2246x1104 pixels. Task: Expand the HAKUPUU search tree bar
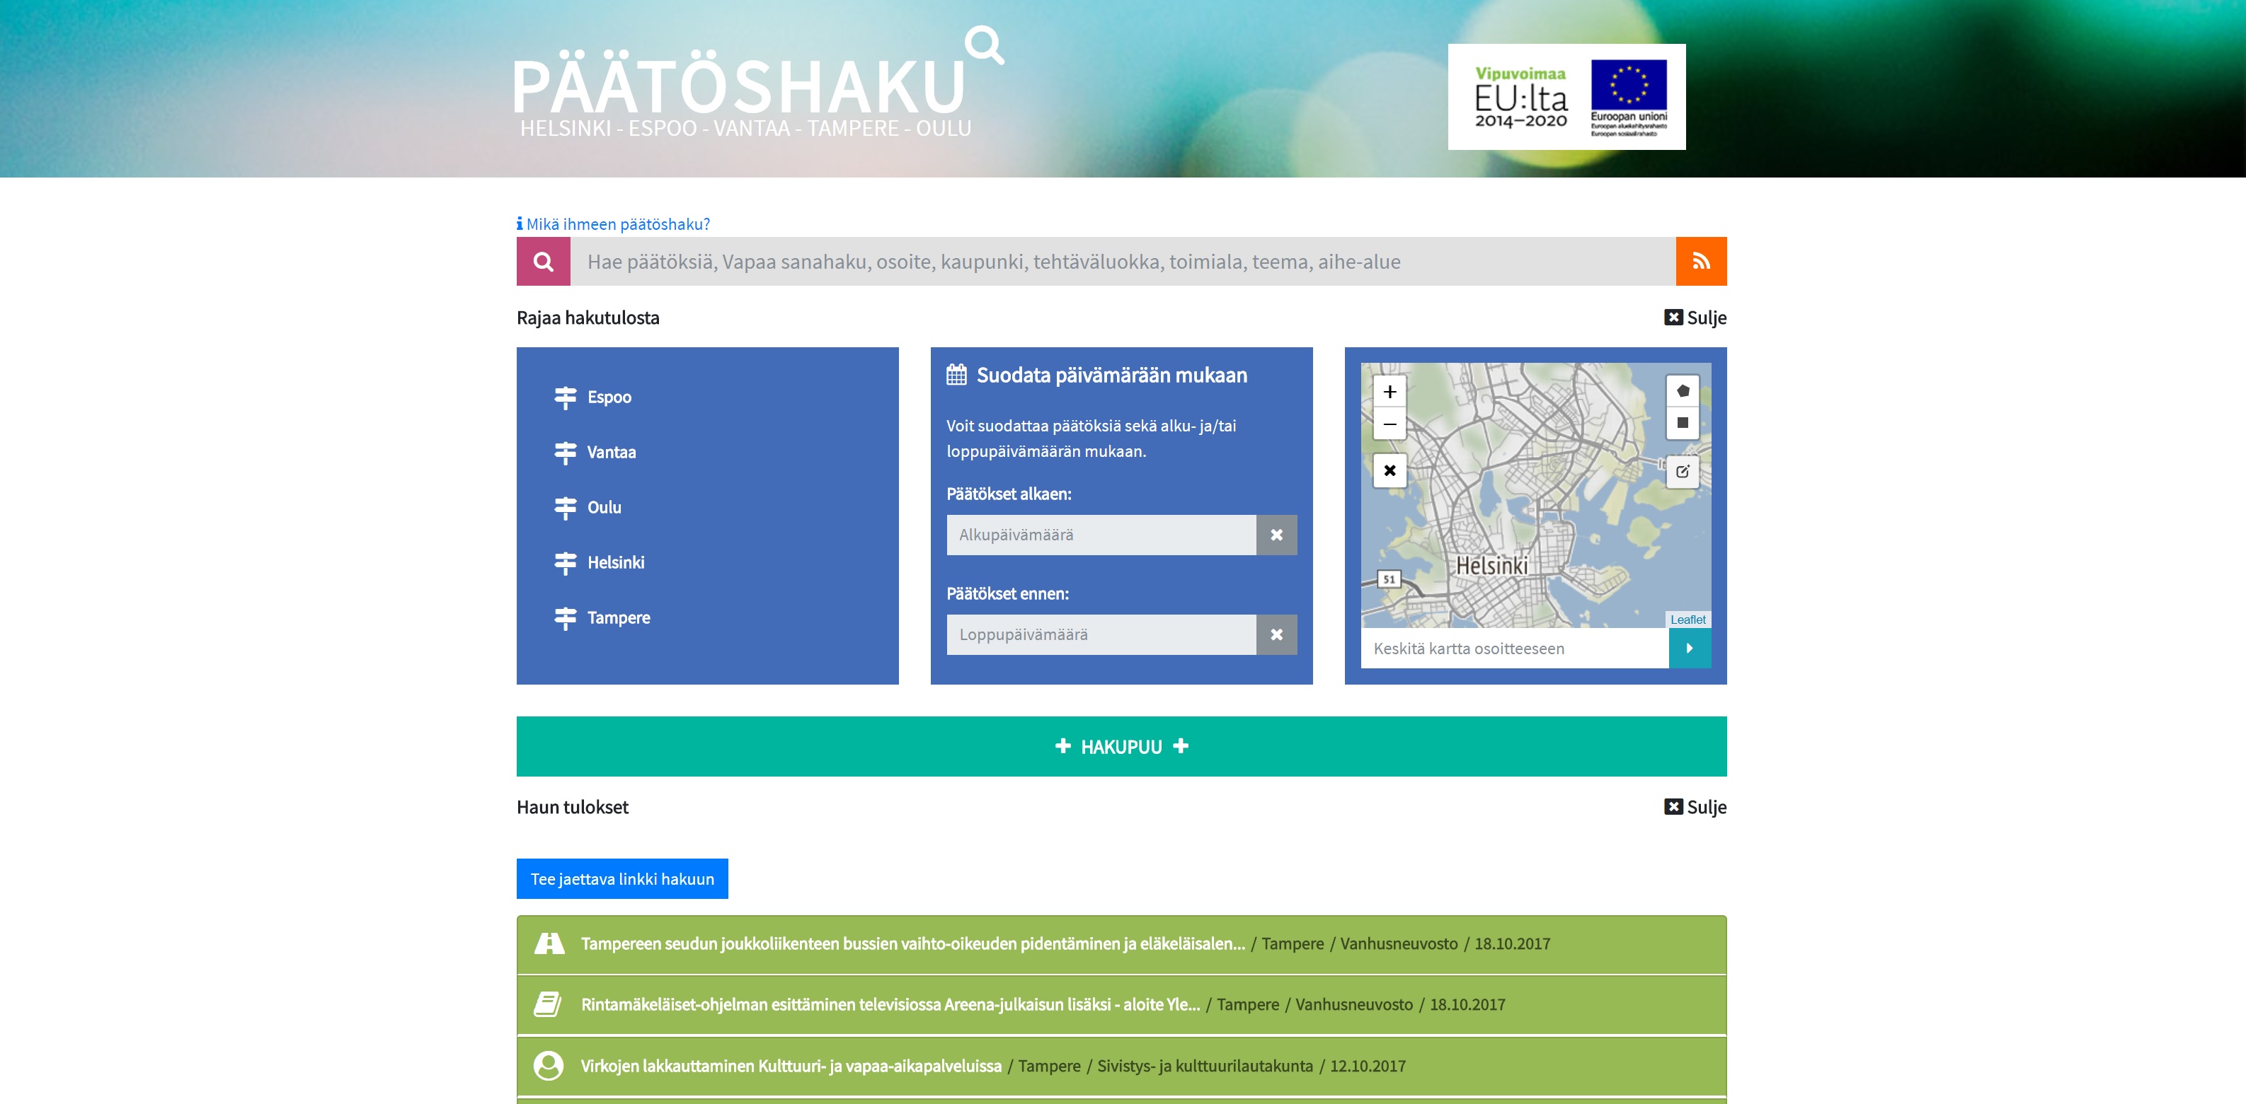(x=1121, y=747)
